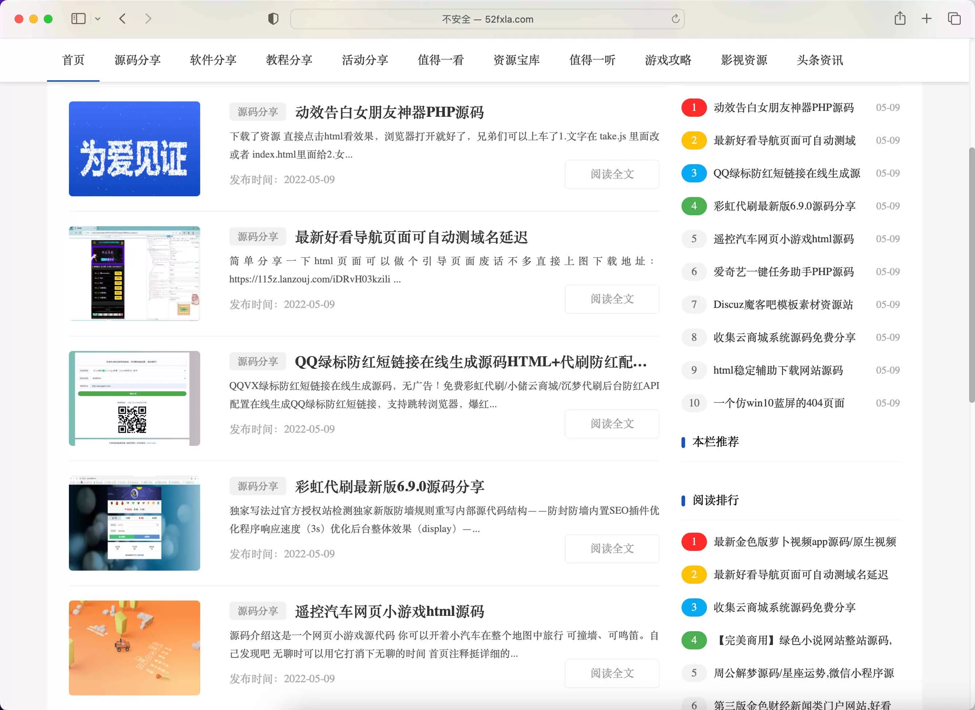Open article title 最新好看导航页面可自动测域名延迟
975x710 pixels.
(411, 237)
